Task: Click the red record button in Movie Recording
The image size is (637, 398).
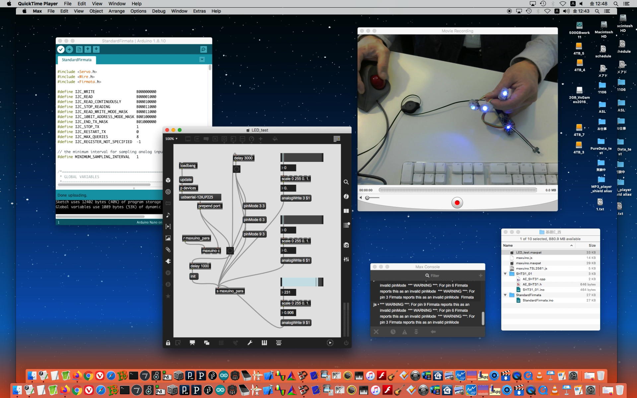Action: [457, 203]
